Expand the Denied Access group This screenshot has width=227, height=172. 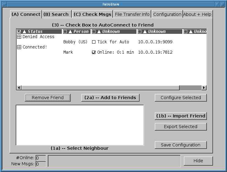click(x=19, y=37)
